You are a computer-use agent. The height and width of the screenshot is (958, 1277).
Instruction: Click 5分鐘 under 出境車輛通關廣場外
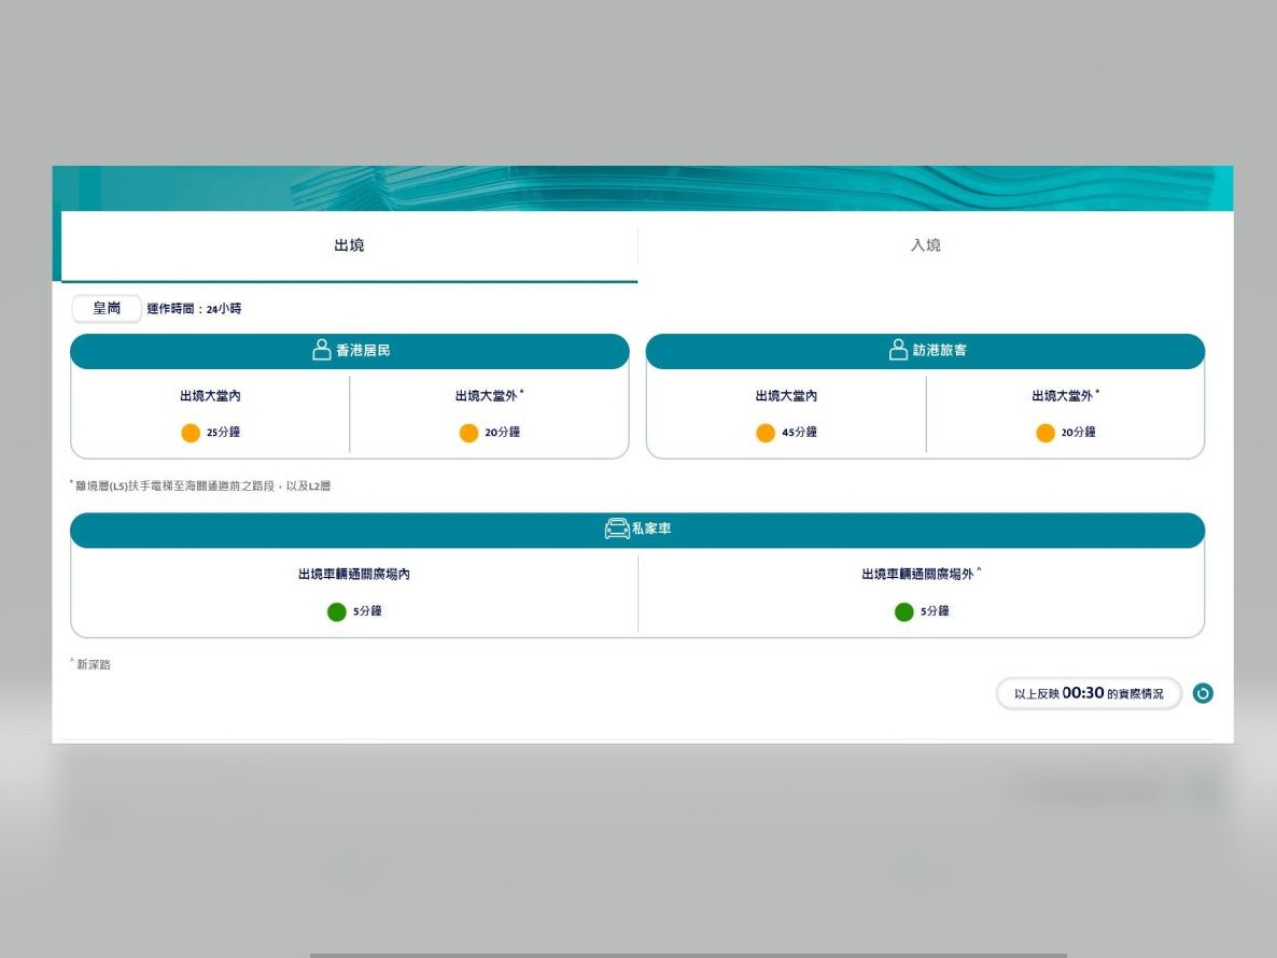pyautogui.click(x=935, y=611)
